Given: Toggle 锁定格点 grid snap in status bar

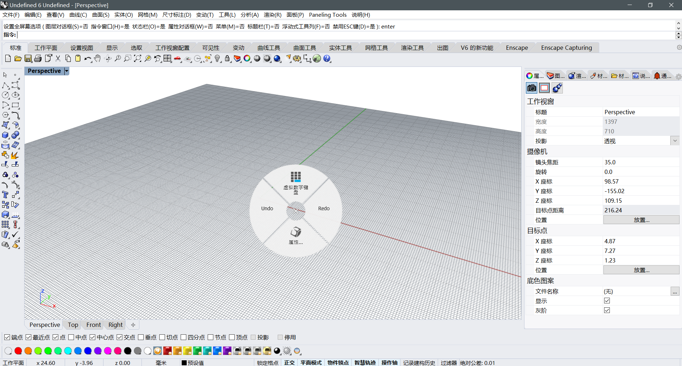Looking at the screenshot, I should point(268,363).
